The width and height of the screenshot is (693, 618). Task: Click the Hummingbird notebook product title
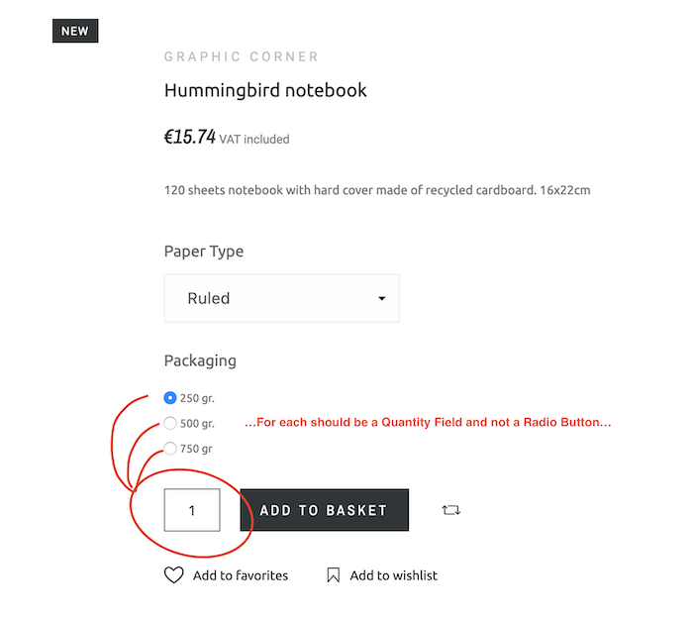point(265,90)
